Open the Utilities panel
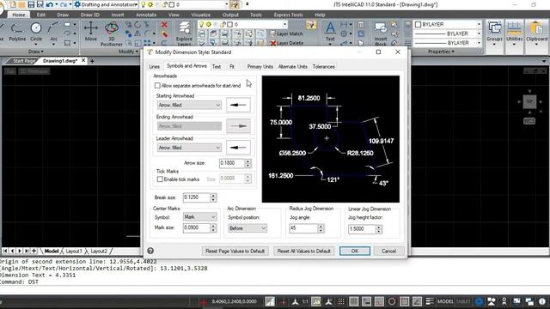Image resolution: width=550 pixels, height=309 pixels. pos(514,33)
